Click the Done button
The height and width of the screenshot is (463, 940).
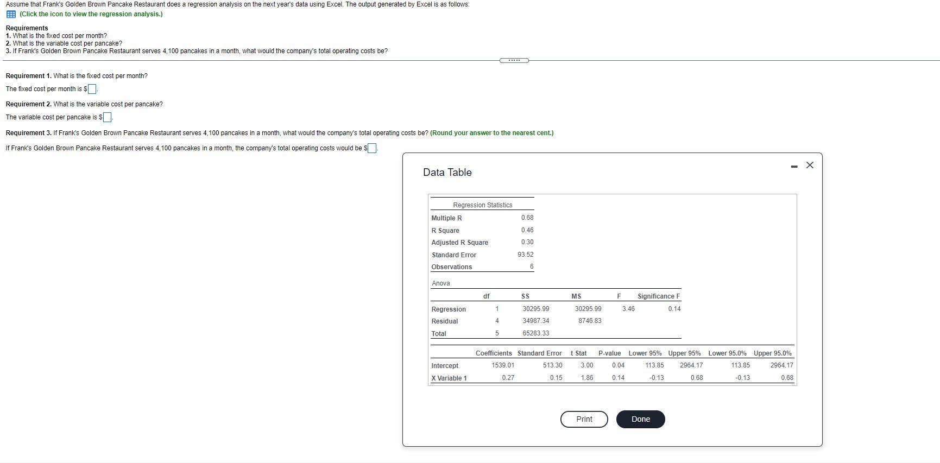point(640,419)
